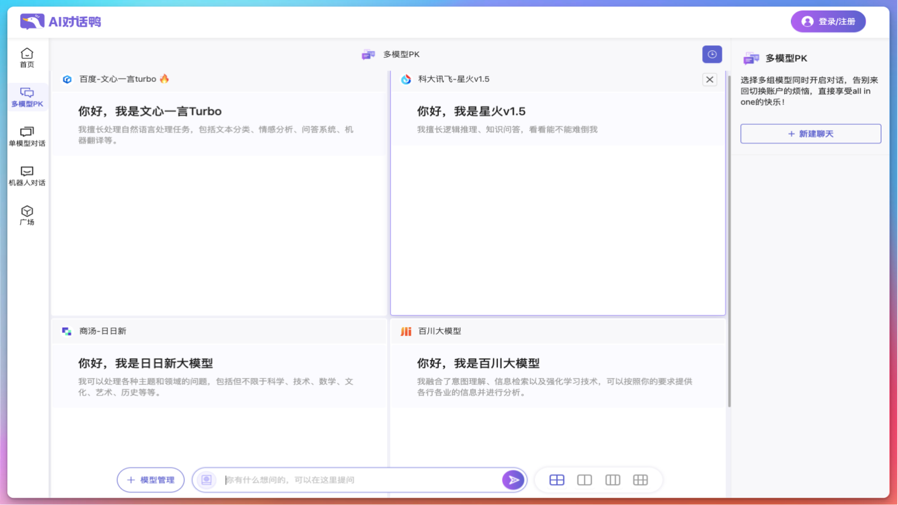This screenshot has width=898, height=505.
Task: Click the flame icon beside 文心一言turbo
Action: point(164,79)
